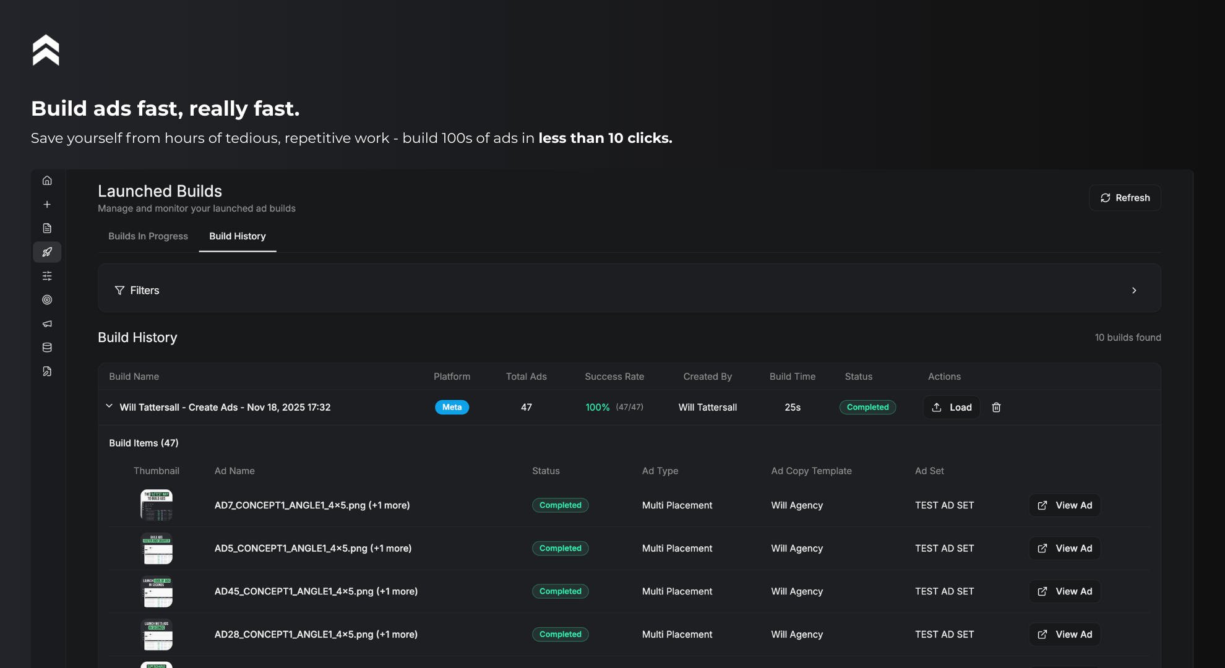The image size is (1225, 668).
Task: Click View Ad for AD7_CONCEPT1_ANGLE1
Action: pos(1064,505)
